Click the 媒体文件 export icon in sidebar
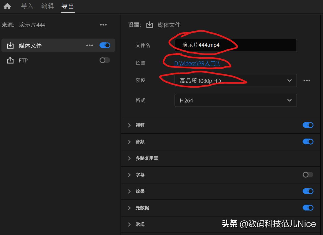Viewport: 323px width, 235px height. [x=10, y=45]
